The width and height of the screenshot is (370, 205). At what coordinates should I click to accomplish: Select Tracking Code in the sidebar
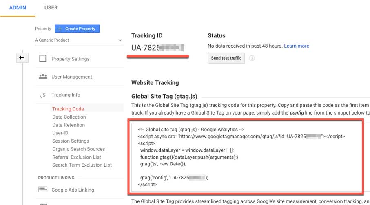[68, 109]
